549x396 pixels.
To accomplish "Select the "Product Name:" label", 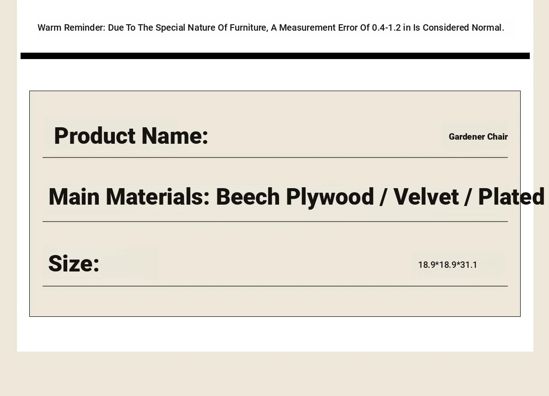I will 131,136.
